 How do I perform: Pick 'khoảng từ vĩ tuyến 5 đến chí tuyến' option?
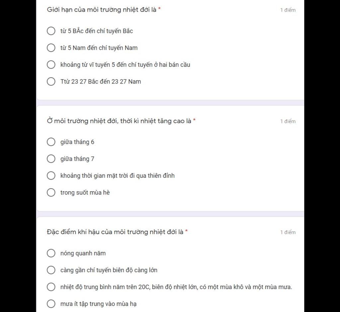click(51, 65)
